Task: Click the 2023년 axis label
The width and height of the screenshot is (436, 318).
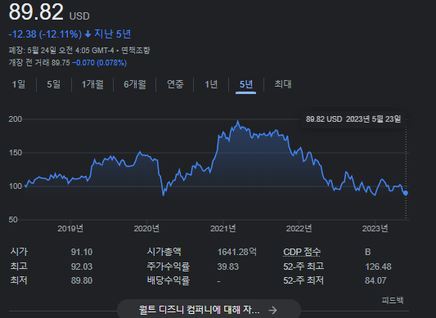Action: 375,229
